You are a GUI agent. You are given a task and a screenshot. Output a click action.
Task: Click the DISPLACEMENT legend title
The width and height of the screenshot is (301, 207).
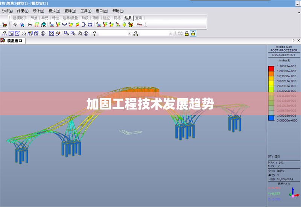(284, 55)
